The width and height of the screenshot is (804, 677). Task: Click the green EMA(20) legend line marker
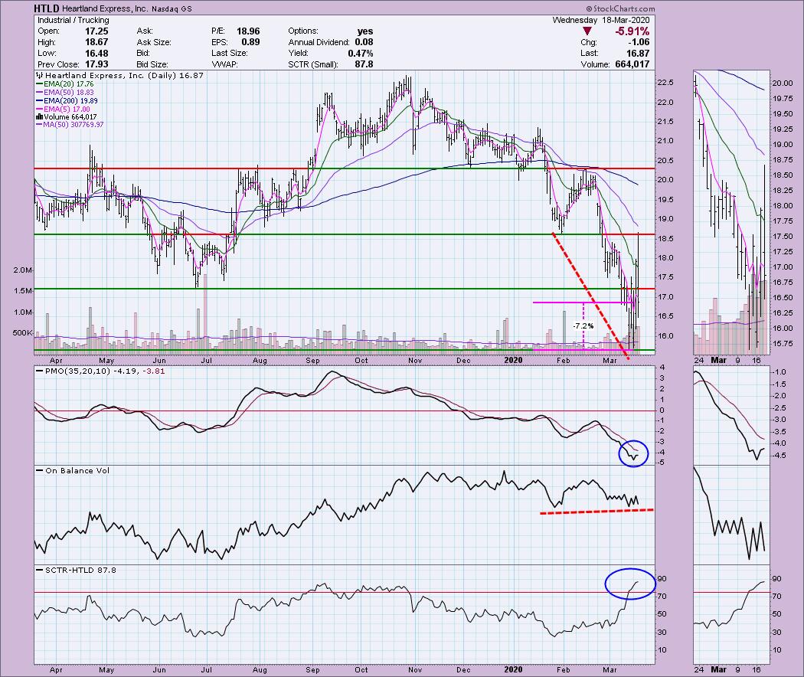[39, 84]
